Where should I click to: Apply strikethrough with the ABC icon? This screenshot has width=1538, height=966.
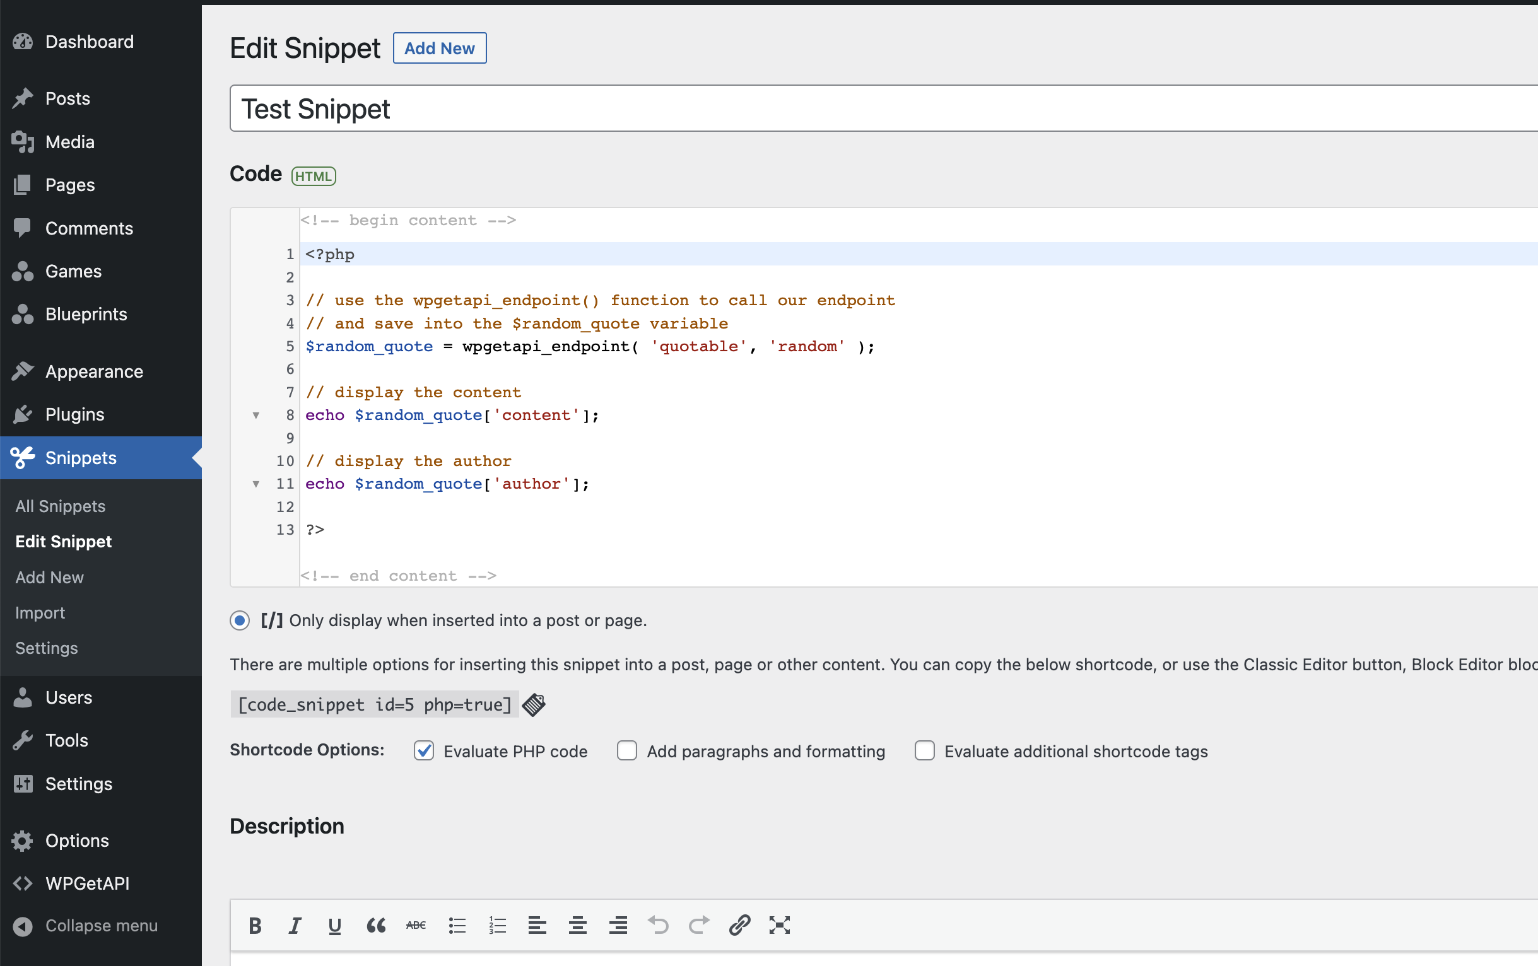(x=416, y=925)
